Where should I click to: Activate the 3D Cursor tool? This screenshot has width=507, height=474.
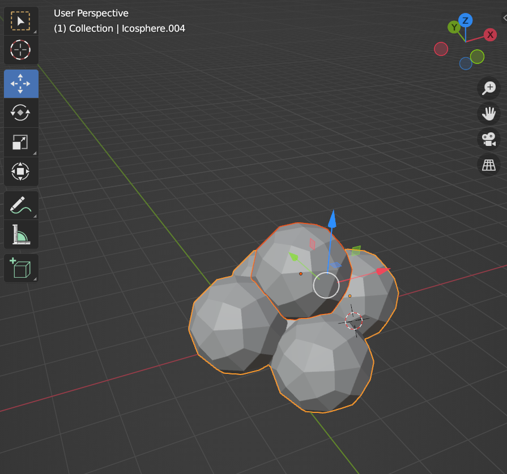pos(21,50)
